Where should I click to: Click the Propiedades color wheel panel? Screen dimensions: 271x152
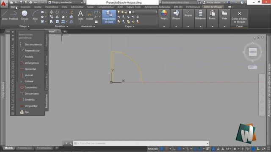(x=164, y=15)
